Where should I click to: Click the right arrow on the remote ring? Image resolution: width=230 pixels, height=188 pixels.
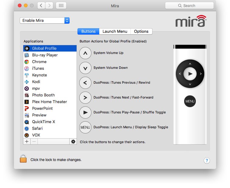point(201,74)
